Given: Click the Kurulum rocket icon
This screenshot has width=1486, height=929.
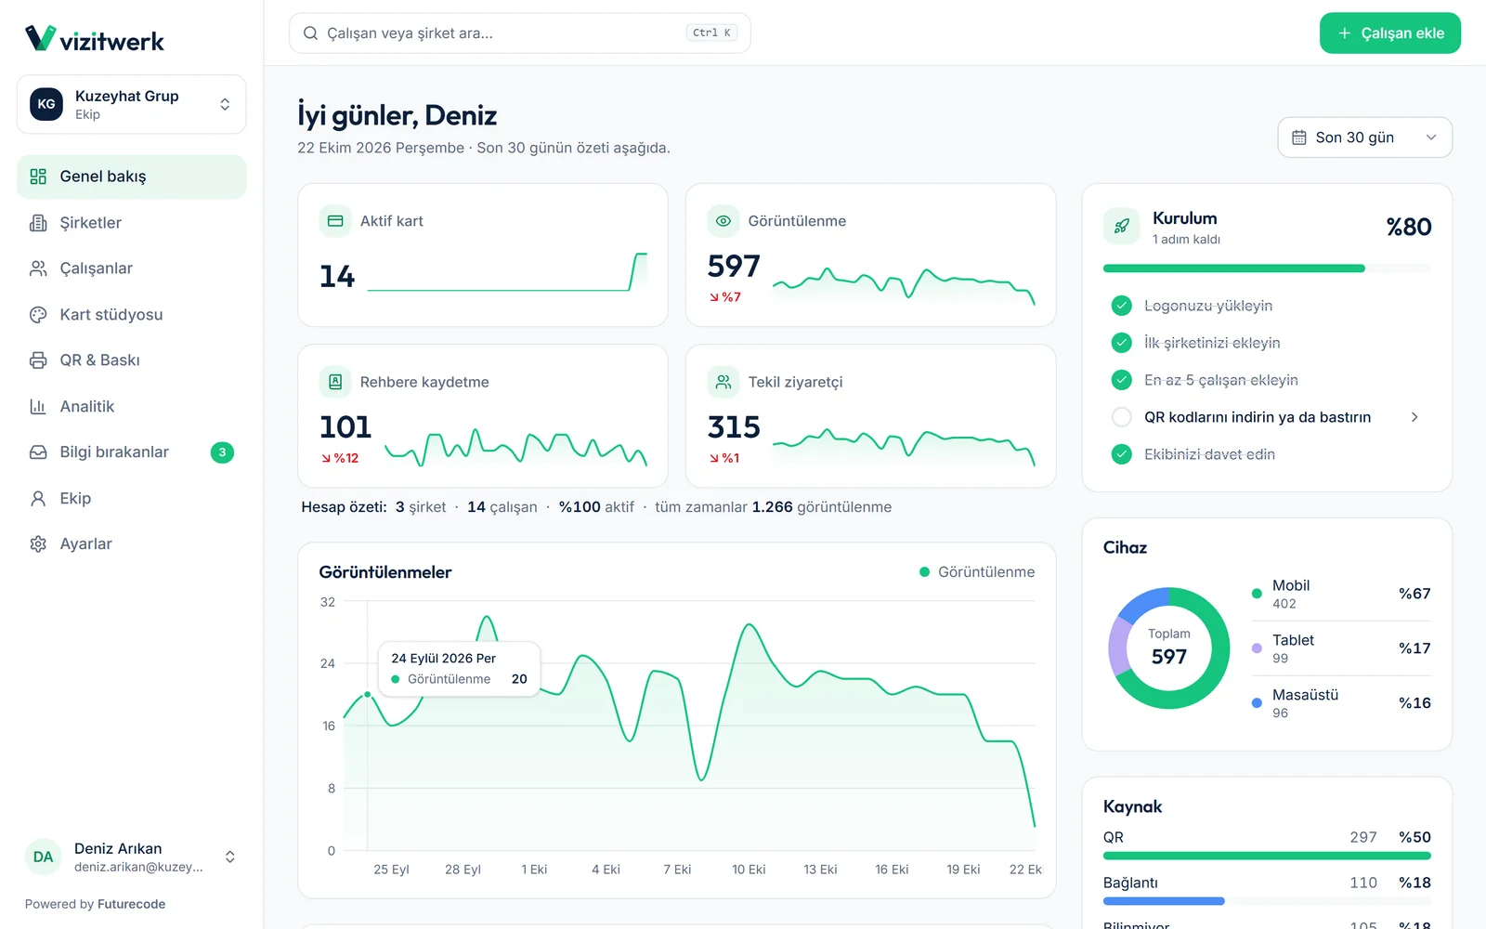Looking at the screenshot, I should (x=1122, y=227).
